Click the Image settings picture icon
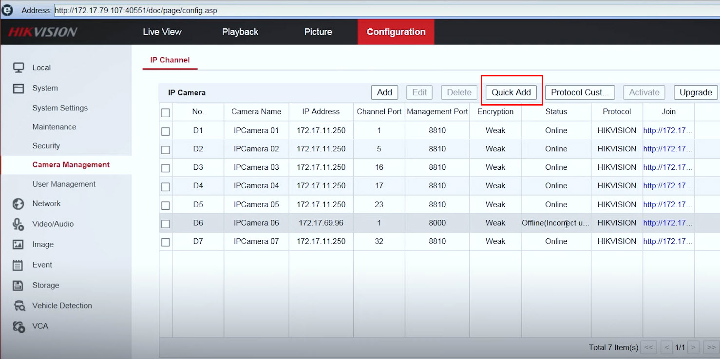Screen dimensions: 720x359 (19, 245)
